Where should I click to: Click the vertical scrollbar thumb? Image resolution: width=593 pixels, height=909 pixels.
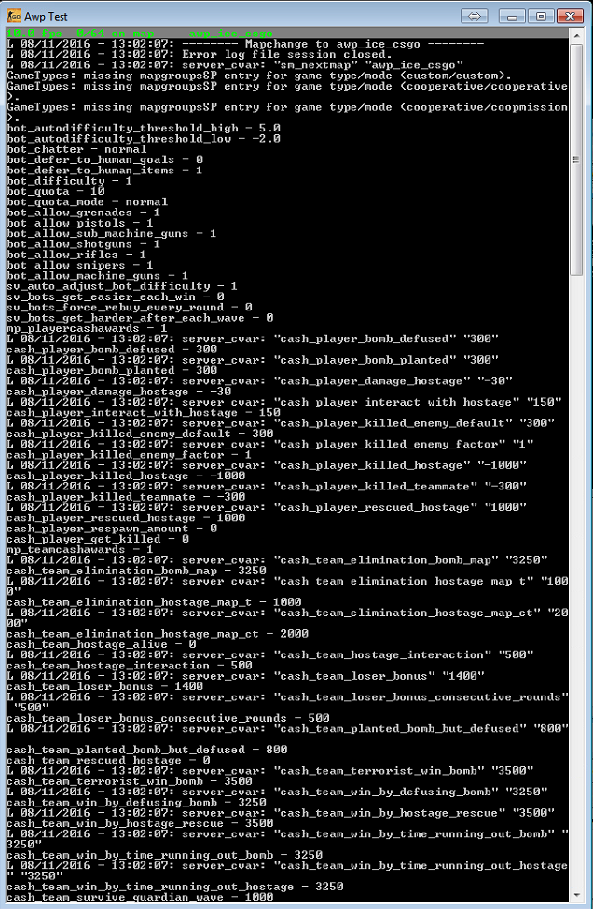pos(576,159)
